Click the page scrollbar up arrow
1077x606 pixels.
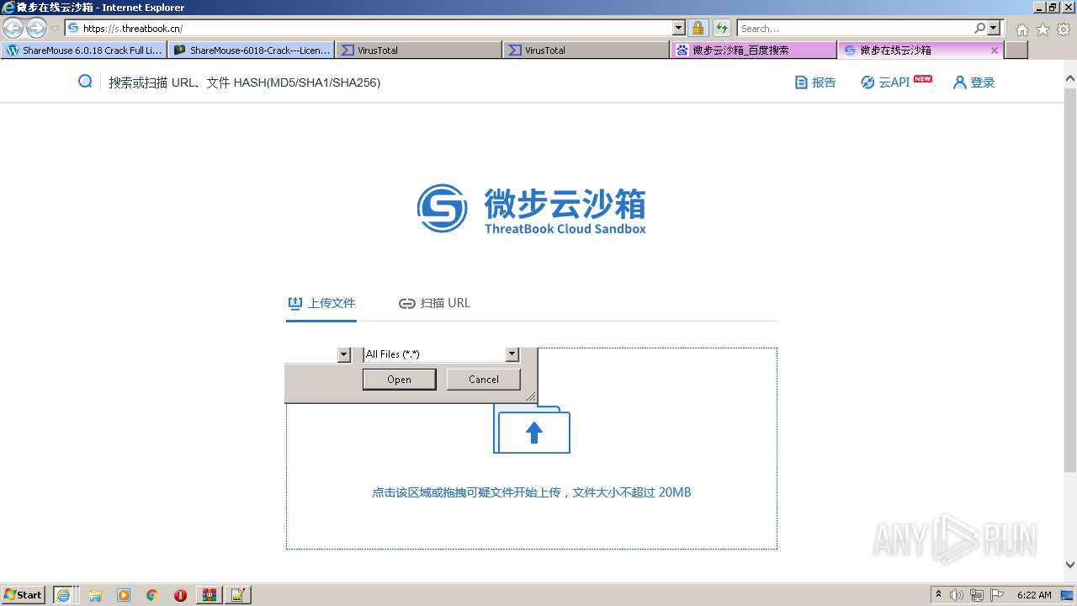click(1069, 79)
